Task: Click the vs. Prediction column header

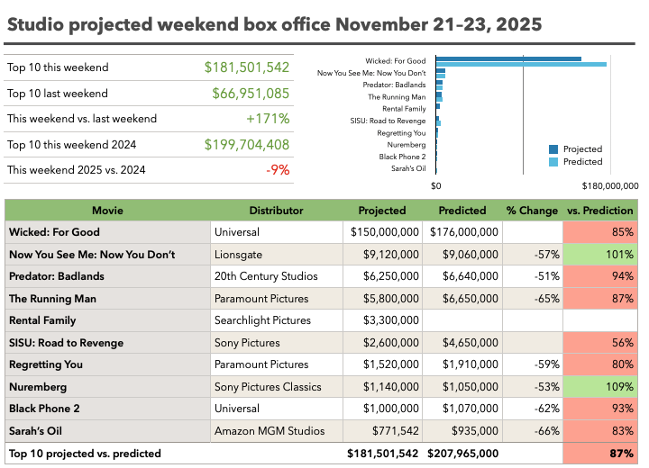Action: pyautogui.click(x=599, y=211)
